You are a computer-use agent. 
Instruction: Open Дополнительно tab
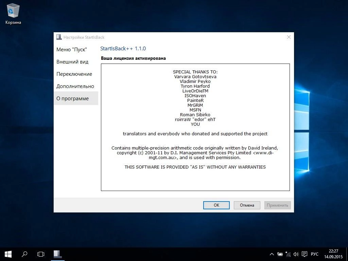[x=76, y=86]
